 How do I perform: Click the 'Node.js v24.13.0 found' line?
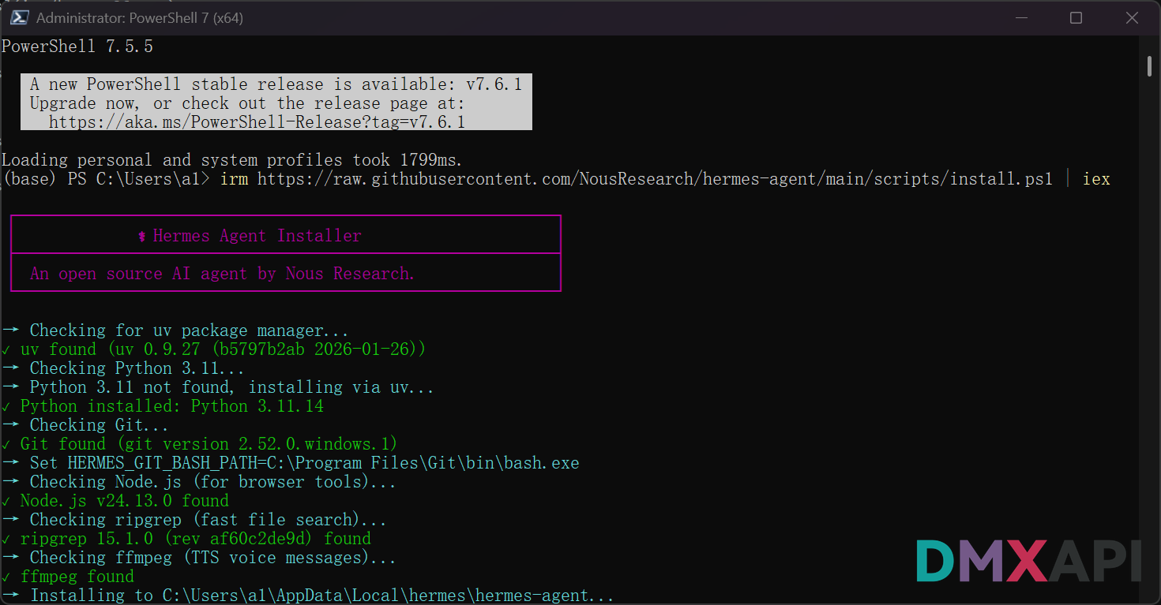[x=115, y=501]
